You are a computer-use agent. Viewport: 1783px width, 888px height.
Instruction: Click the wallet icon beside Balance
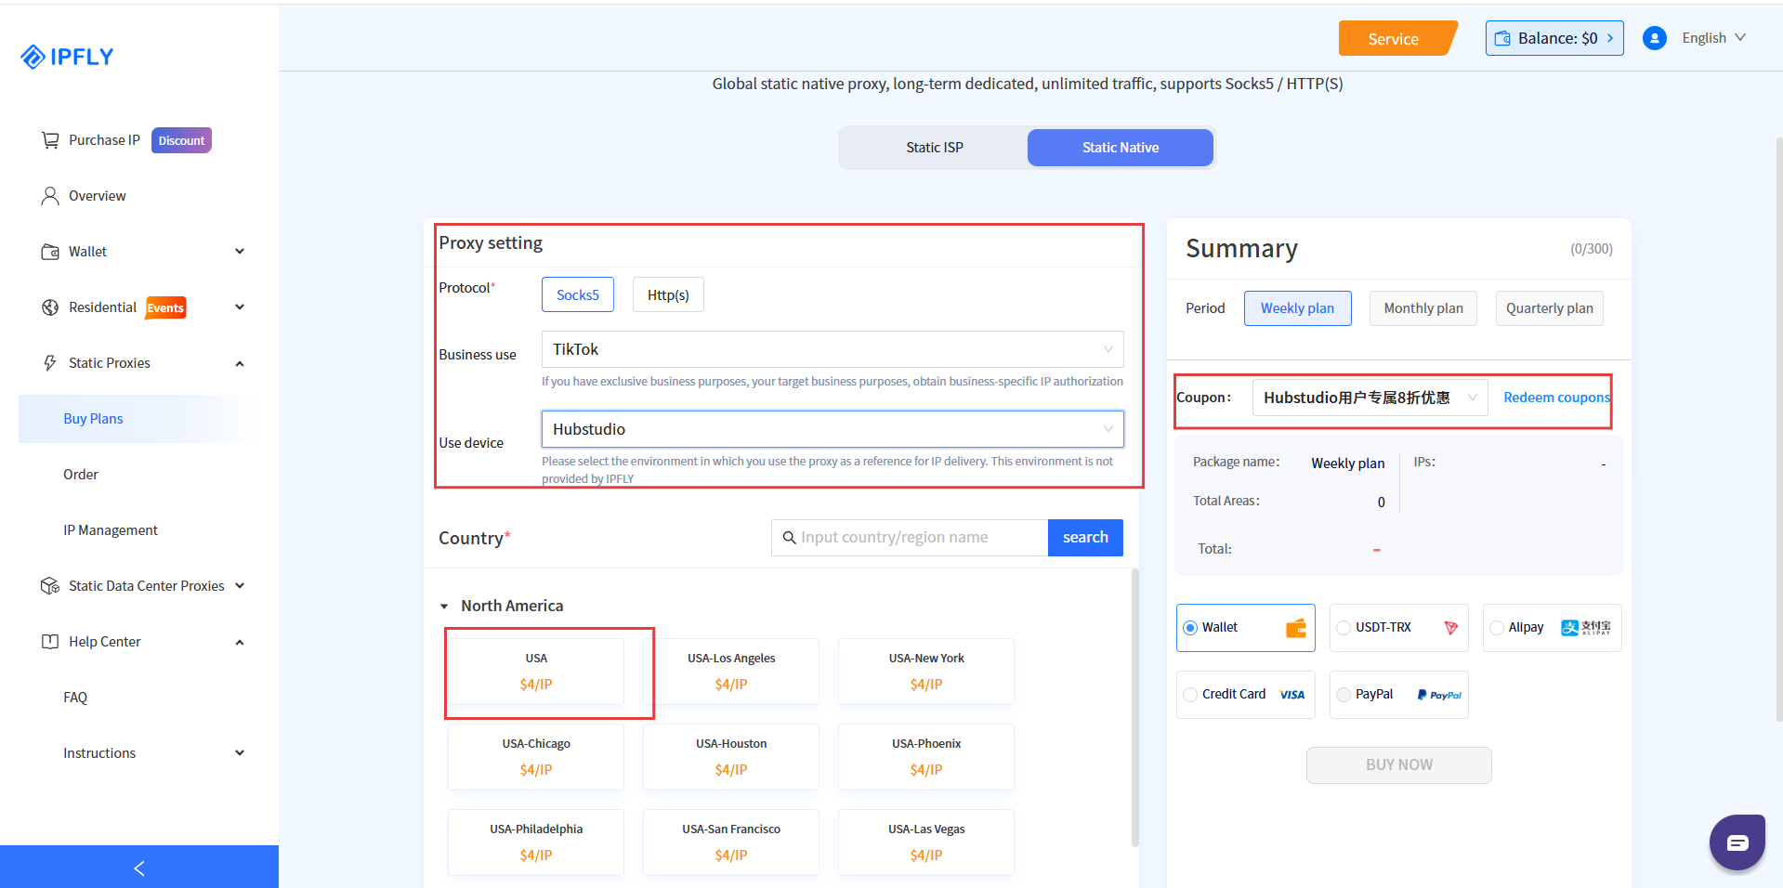[1502, 39]
